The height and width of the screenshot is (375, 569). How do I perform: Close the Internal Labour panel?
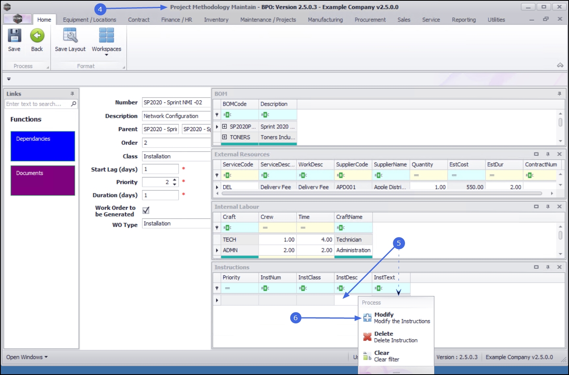pyautogui.click(x=559, y=206)
